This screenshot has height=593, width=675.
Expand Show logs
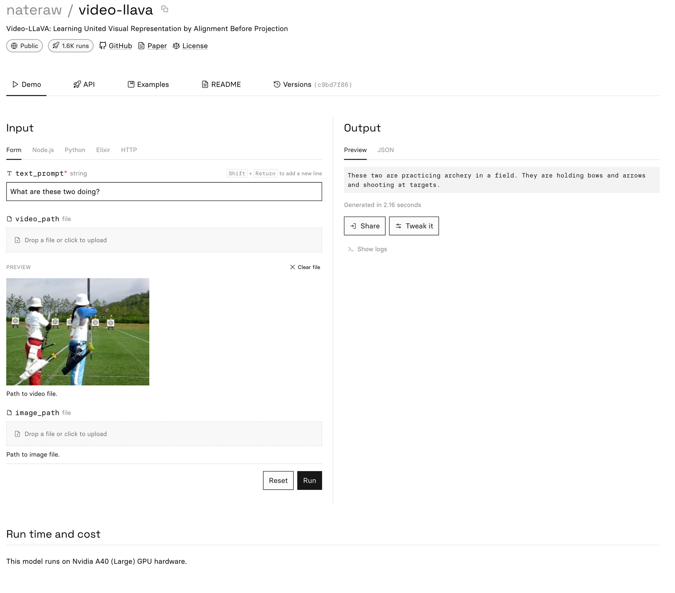click(x=367, y=249)
